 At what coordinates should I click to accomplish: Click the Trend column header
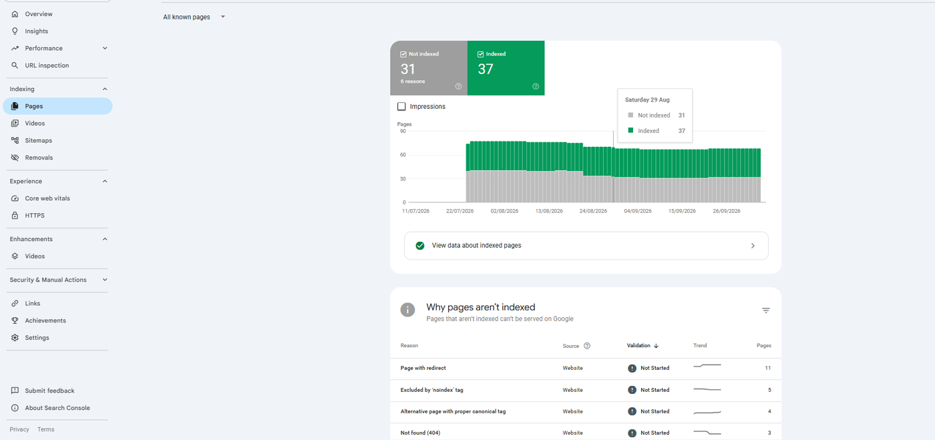click(700, 346)
